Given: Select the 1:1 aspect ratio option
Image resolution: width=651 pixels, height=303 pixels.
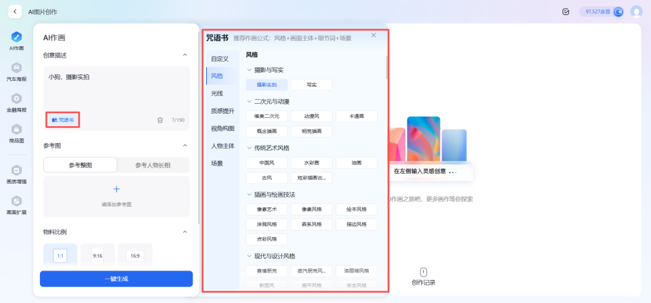Looking at the screenshot, I should tap(60, 256).
